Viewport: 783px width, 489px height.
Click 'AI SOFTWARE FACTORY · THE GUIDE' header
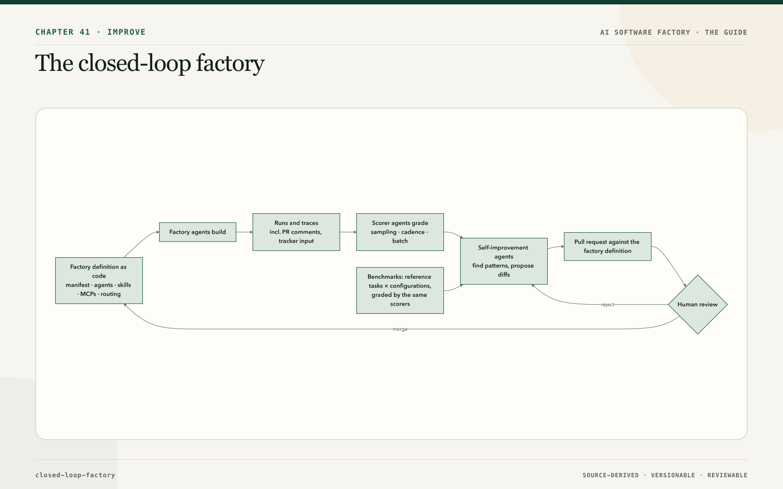pyautogui.click(x=674, y=32)
